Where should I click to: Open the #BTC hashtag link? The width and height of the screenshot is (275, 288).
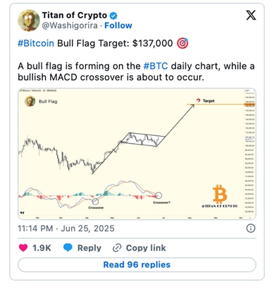(155, 66)
